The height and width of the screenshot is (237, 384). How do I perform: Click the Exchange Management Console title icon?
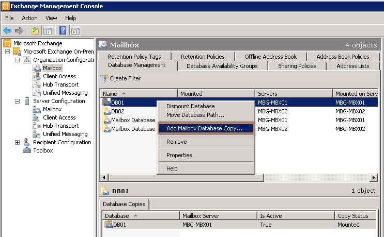pyautogui.click(x=6, y=6)
